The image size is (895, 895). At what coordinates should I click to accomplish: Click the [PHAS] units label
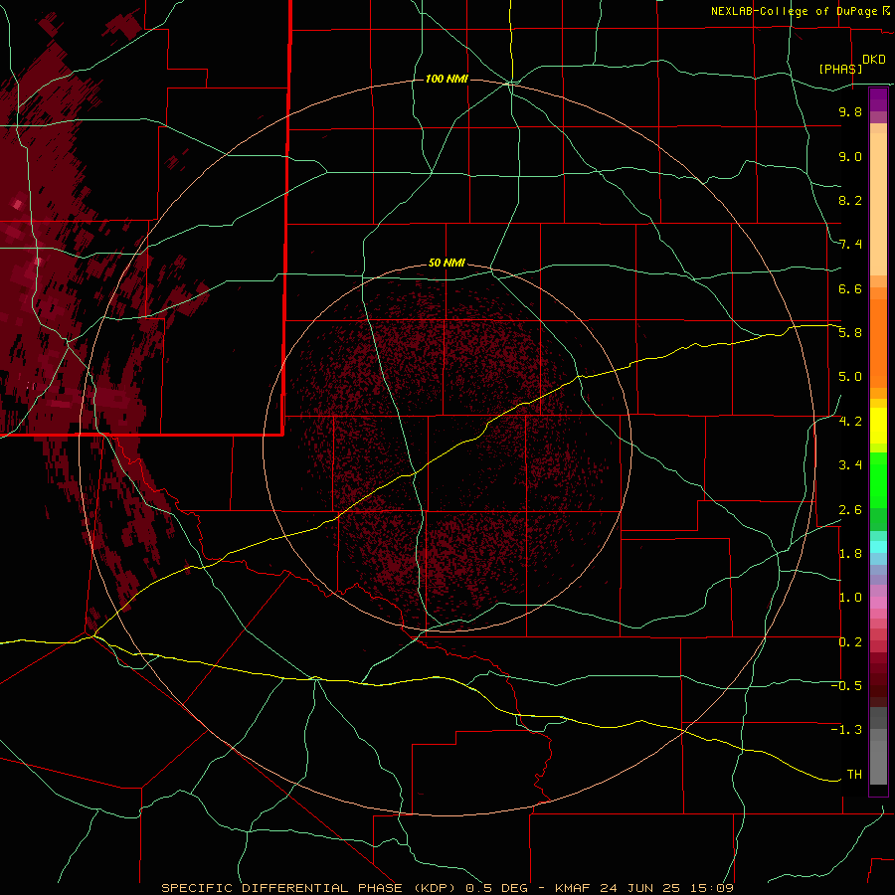840,69
